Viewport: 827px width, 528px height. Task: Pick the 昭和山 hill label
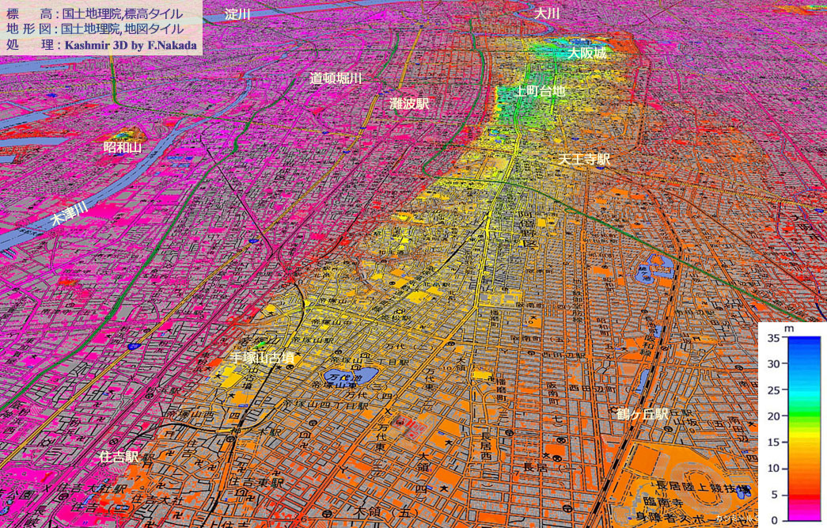click(x=123, y=147)
